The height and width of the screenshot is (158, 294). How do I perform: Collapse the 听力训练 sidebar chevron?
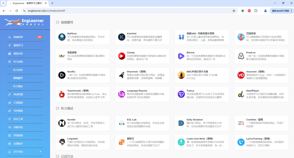click(x=41, y=62)
